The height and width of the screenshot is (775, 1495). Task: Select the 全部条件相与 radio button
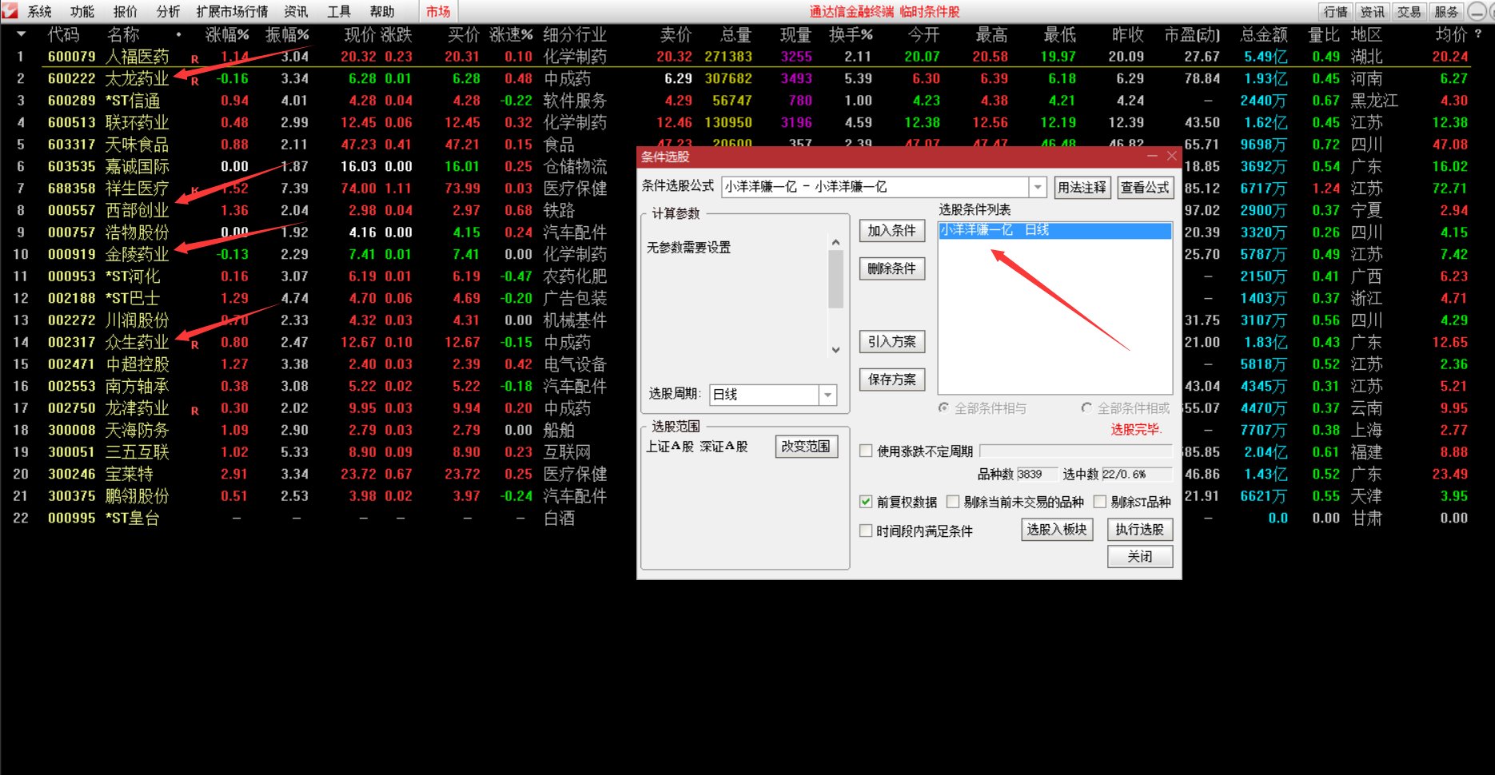coord(943,408)
